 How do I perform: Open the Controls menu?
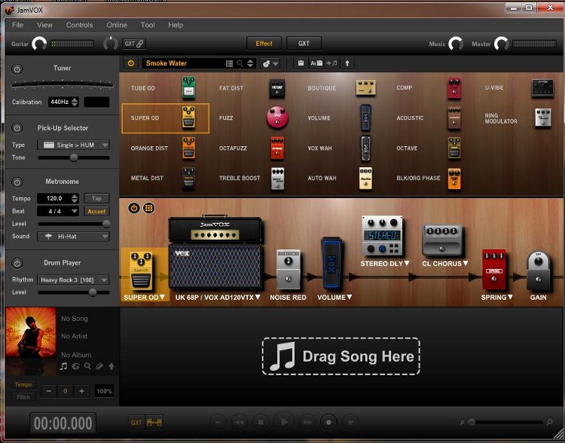79,25
